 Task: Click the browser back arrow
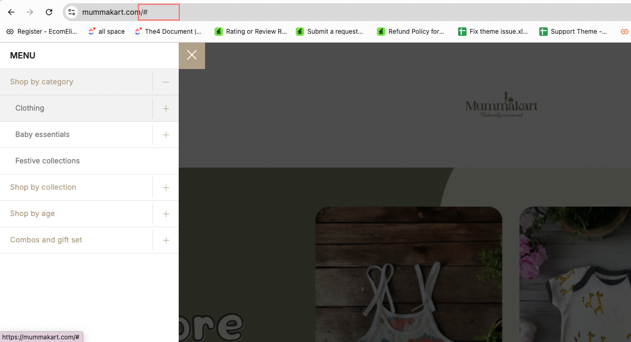[x=11, y=12]
